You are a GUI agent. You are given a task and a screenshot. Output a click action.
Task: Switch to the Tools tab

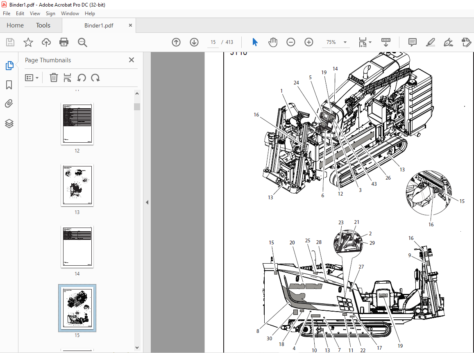(43, 25)
